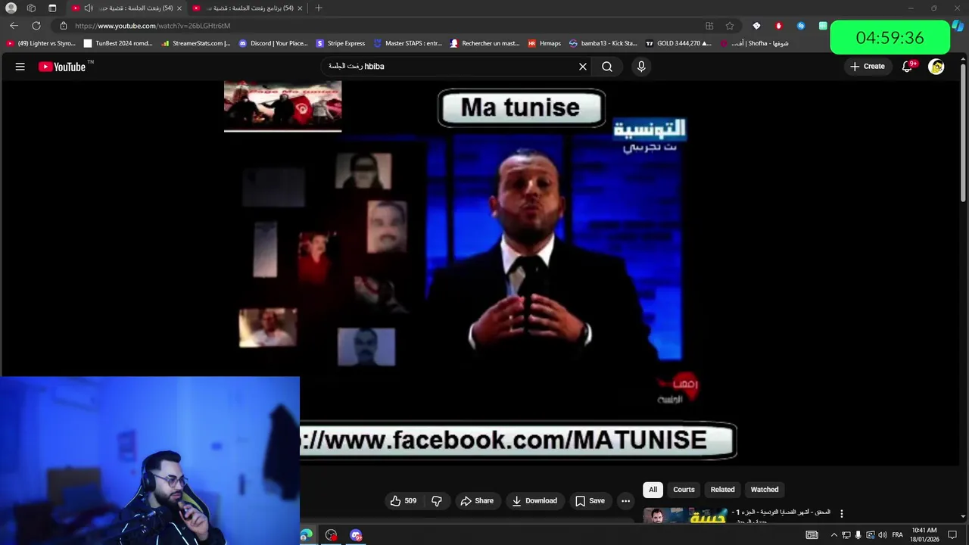Open the Create menu
Screen dimensions: 969x545
[867, 67]
